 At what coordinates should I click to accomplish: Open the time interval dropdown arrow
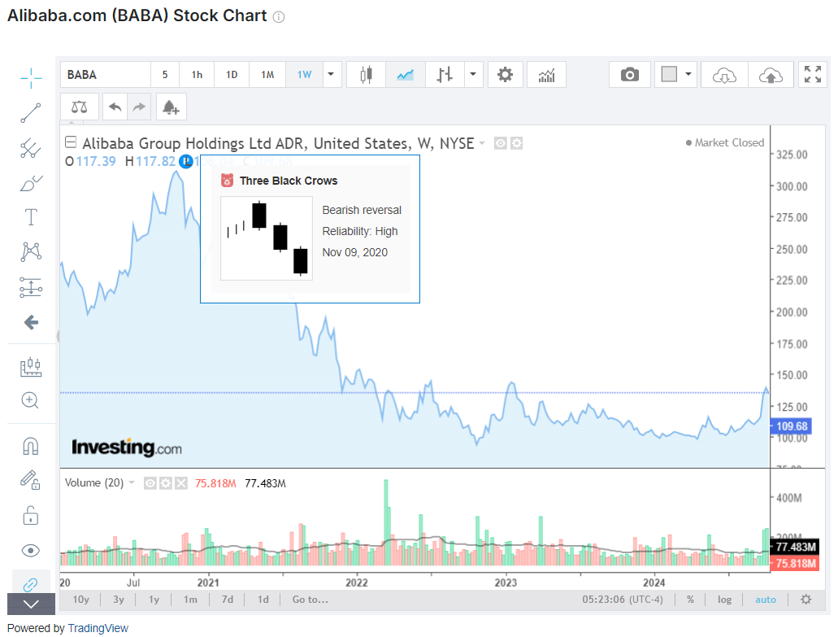(x=331, y=75)
